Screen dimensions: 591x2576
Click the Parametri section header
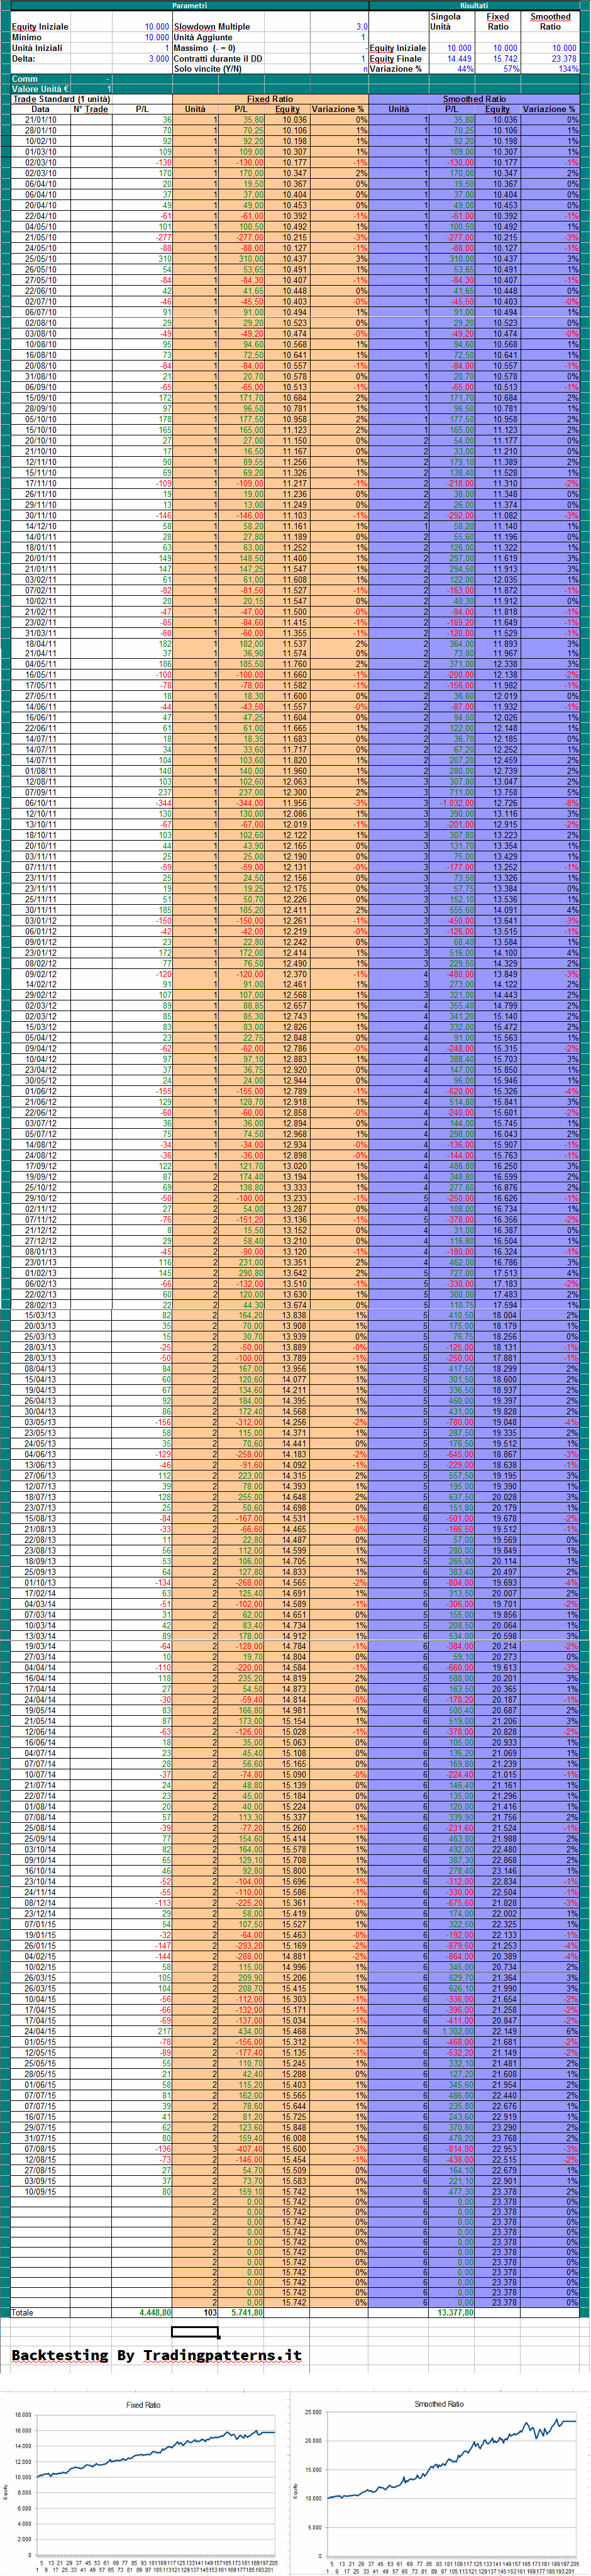pyautogui.click(x=189, y=5)
